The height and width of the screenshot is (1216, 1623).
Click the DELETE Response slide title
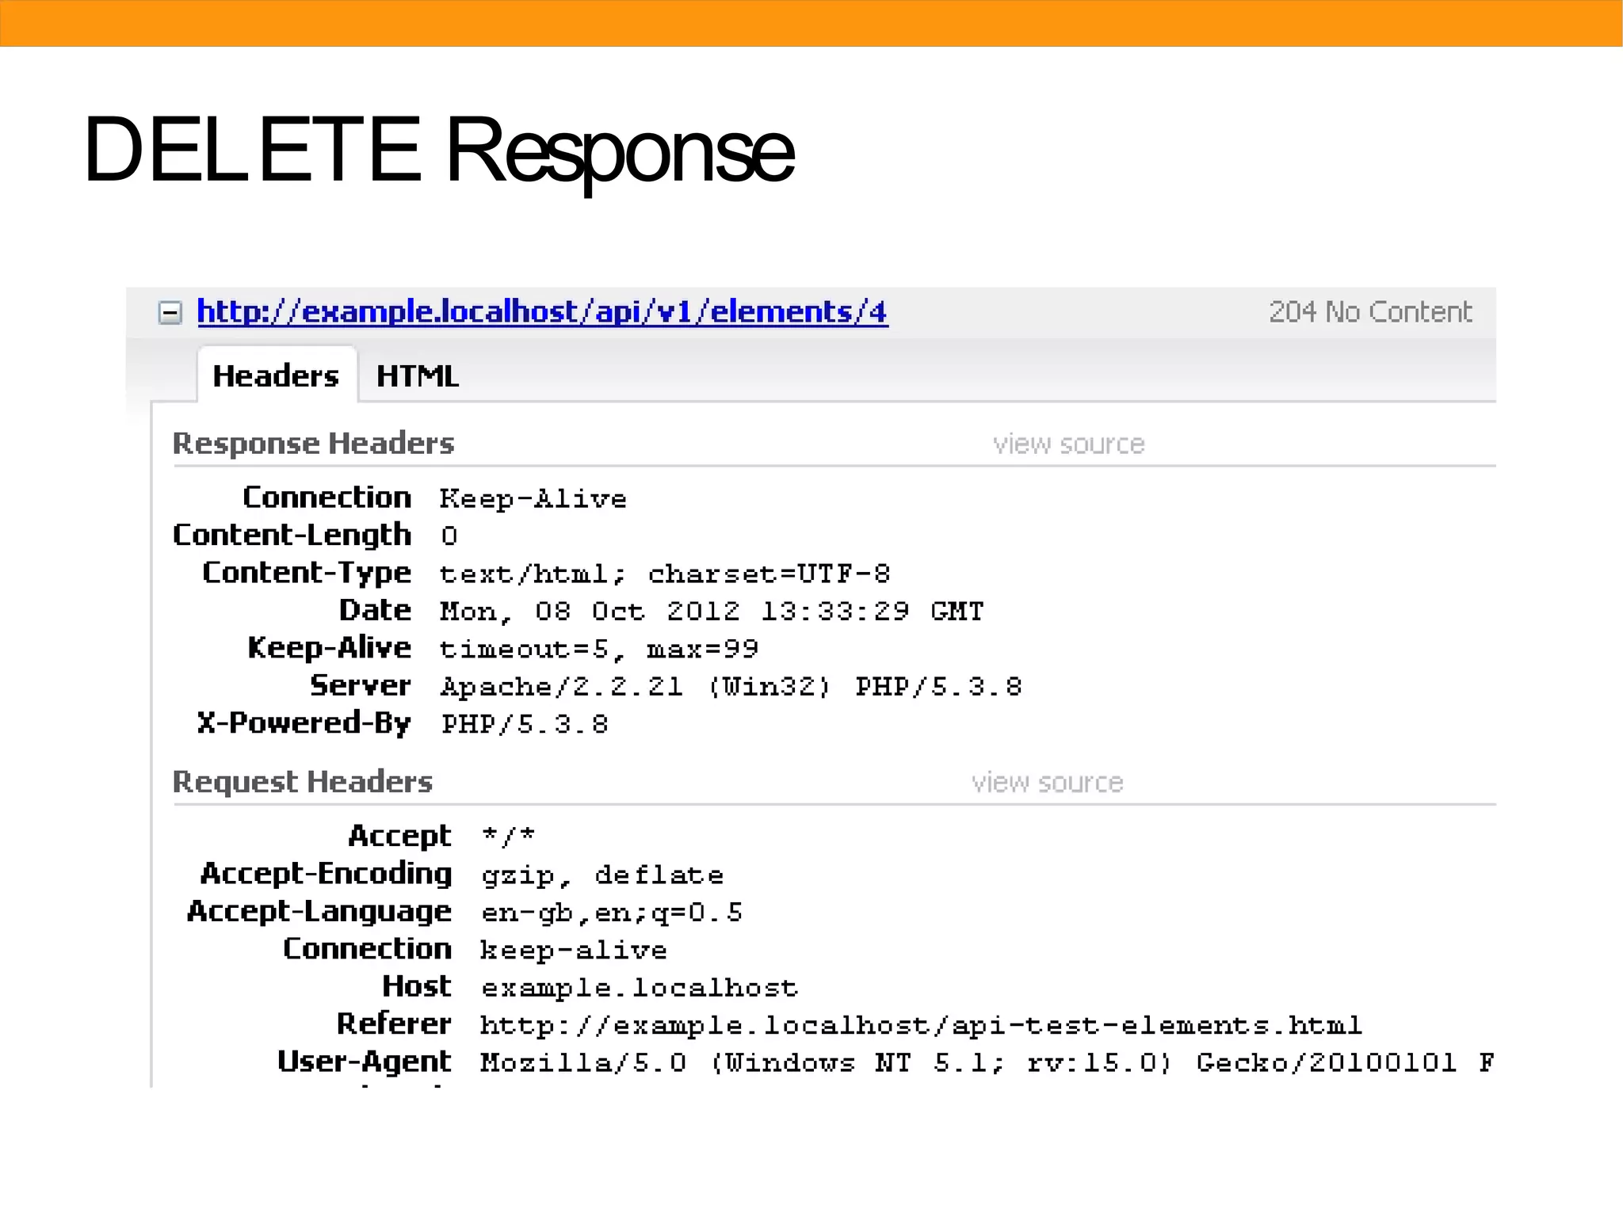[438, 151]
